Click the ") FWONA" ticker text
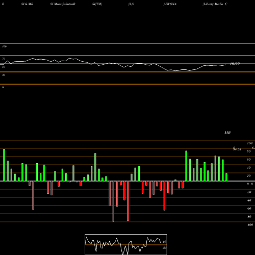This screenshot has width=255, height=255. pos(170,4)
